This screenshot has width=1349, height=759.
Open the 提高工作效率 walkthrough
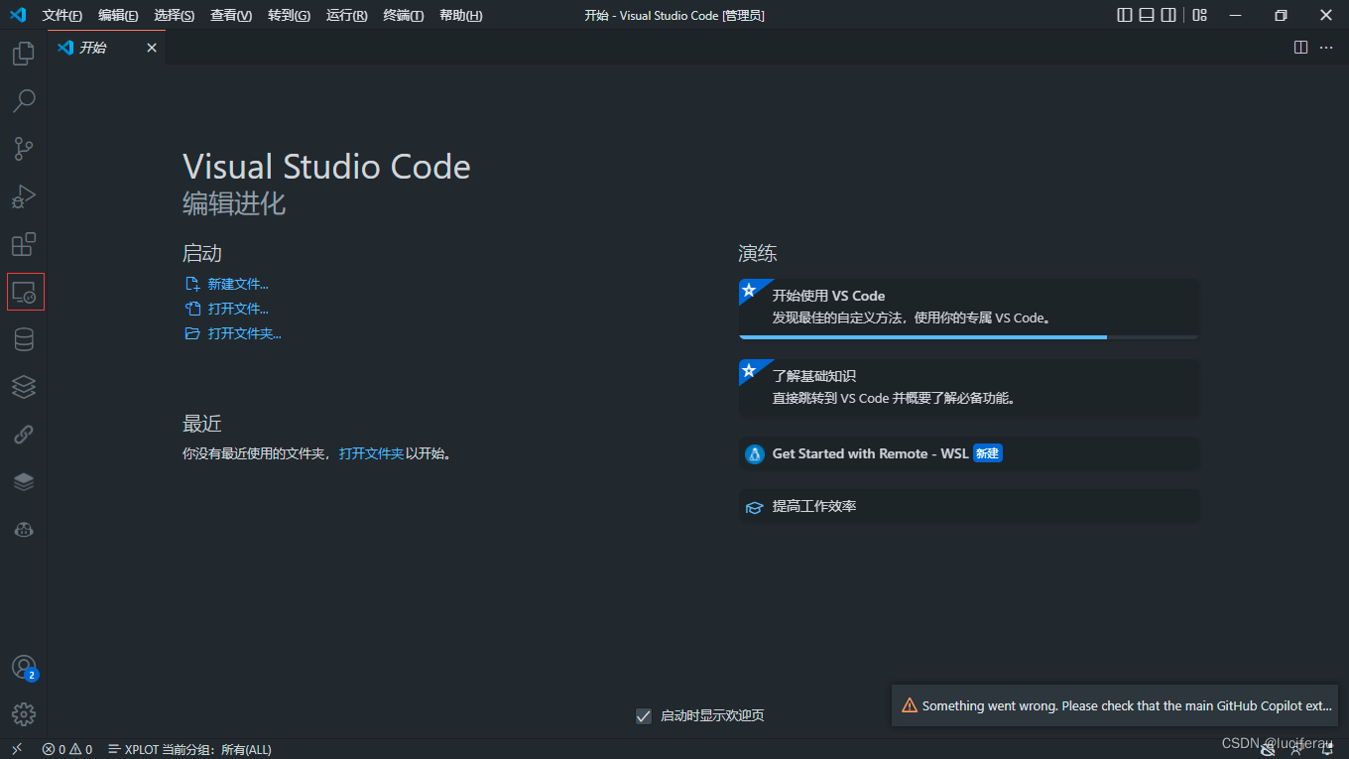pos(969,506)
